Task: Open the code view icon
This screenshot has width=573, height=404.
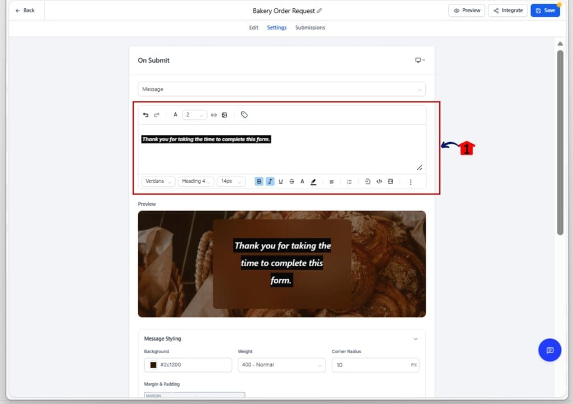Action: [379, 181]
